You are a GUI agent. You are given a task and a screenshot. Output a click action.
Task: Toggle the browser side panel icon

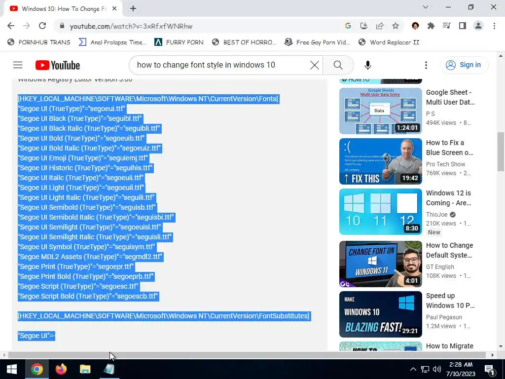point(463,26)
